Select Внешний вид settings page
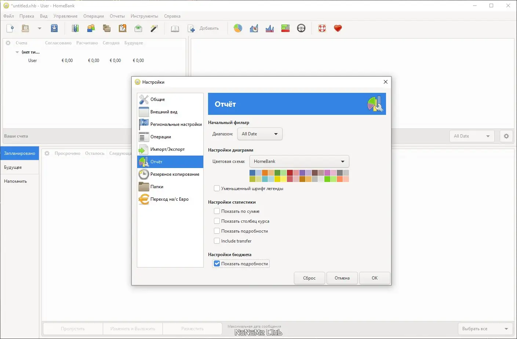Image resolution: width=517 pixels, height=339 pixels. coord(170,112)
